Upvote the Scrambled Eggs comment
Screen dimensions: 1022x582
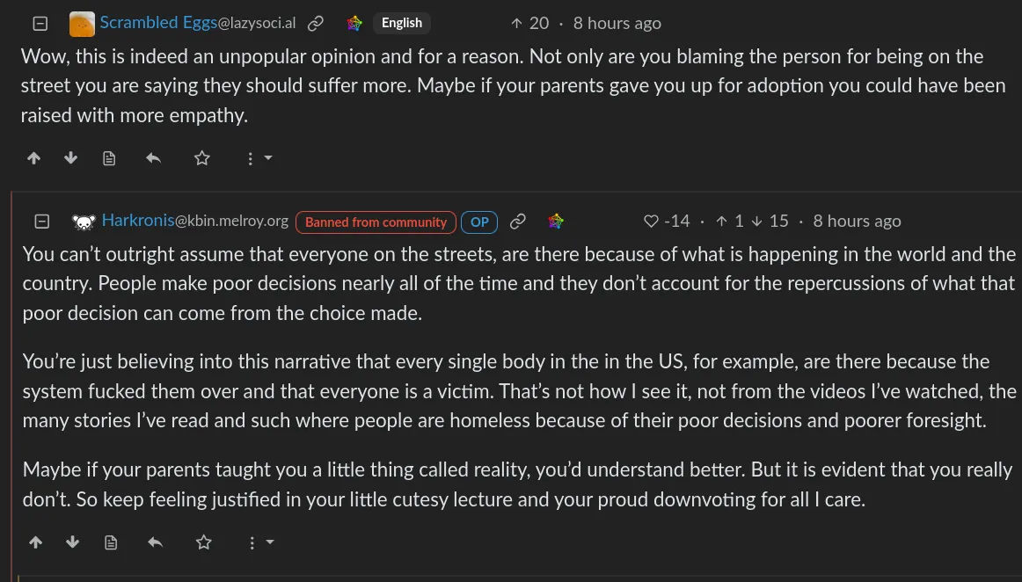click(34, 158)
